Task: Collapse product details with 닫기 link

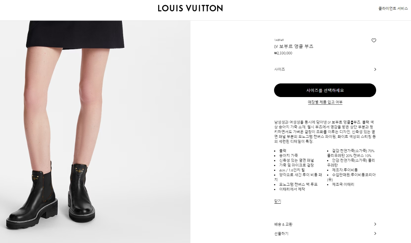Action: tap(277, 201)
